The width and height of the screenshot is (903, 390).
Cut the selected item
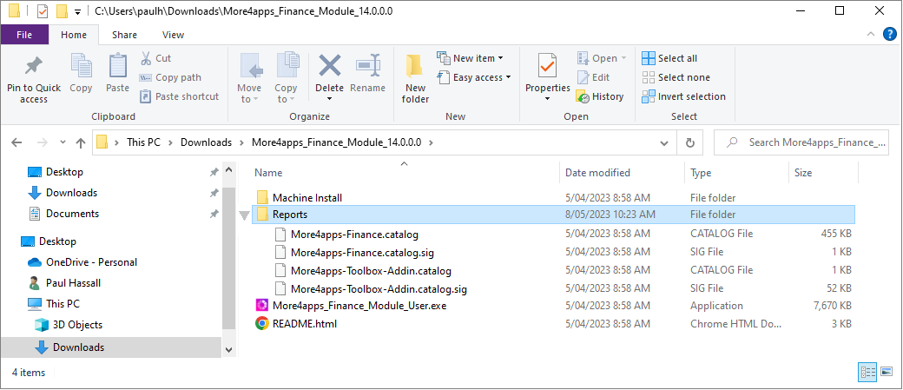click(x=155, y=58)
